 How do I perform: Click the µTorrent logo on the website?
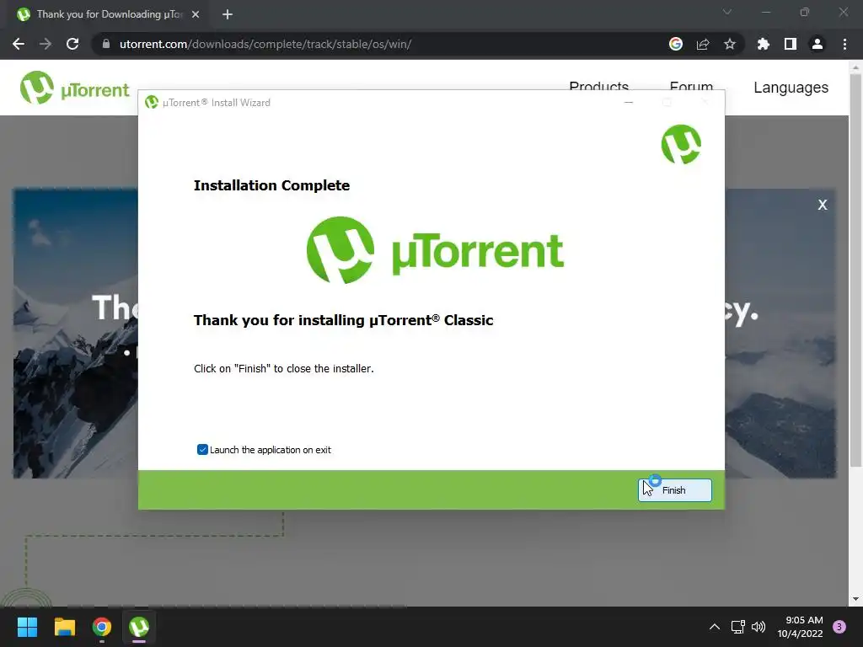pos(74,88)
